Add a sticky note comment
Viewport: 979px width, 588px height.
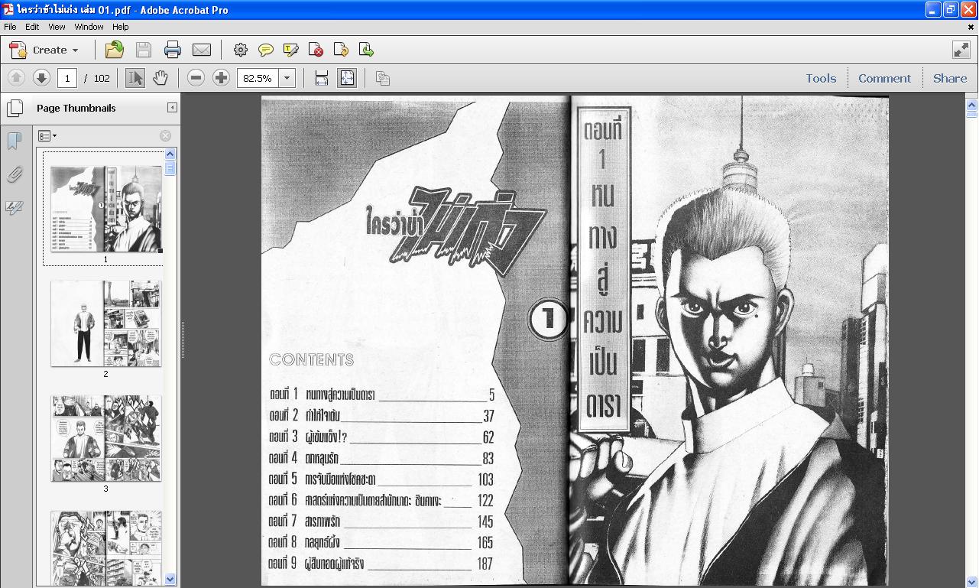tap(266, 50)
